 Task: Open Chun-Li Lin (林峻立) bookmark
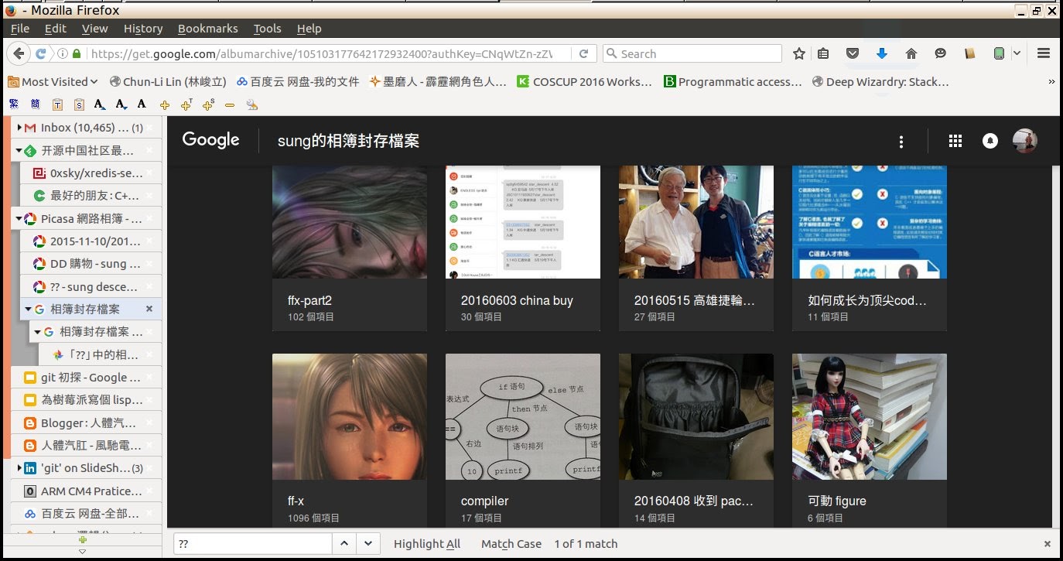coord(168,81)
